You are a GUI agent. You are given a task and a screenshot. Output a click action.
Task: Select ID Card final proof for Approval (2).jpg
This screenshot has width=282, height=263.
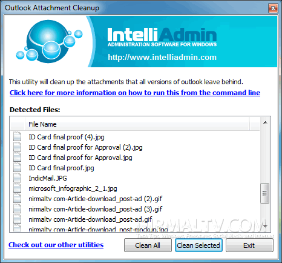point(85,147)
